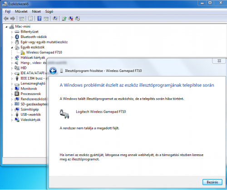The width and height of the screenshot is (227, 190).
Task: Maximize the Eszközkezelő window
Action: [x=210, y=3]
